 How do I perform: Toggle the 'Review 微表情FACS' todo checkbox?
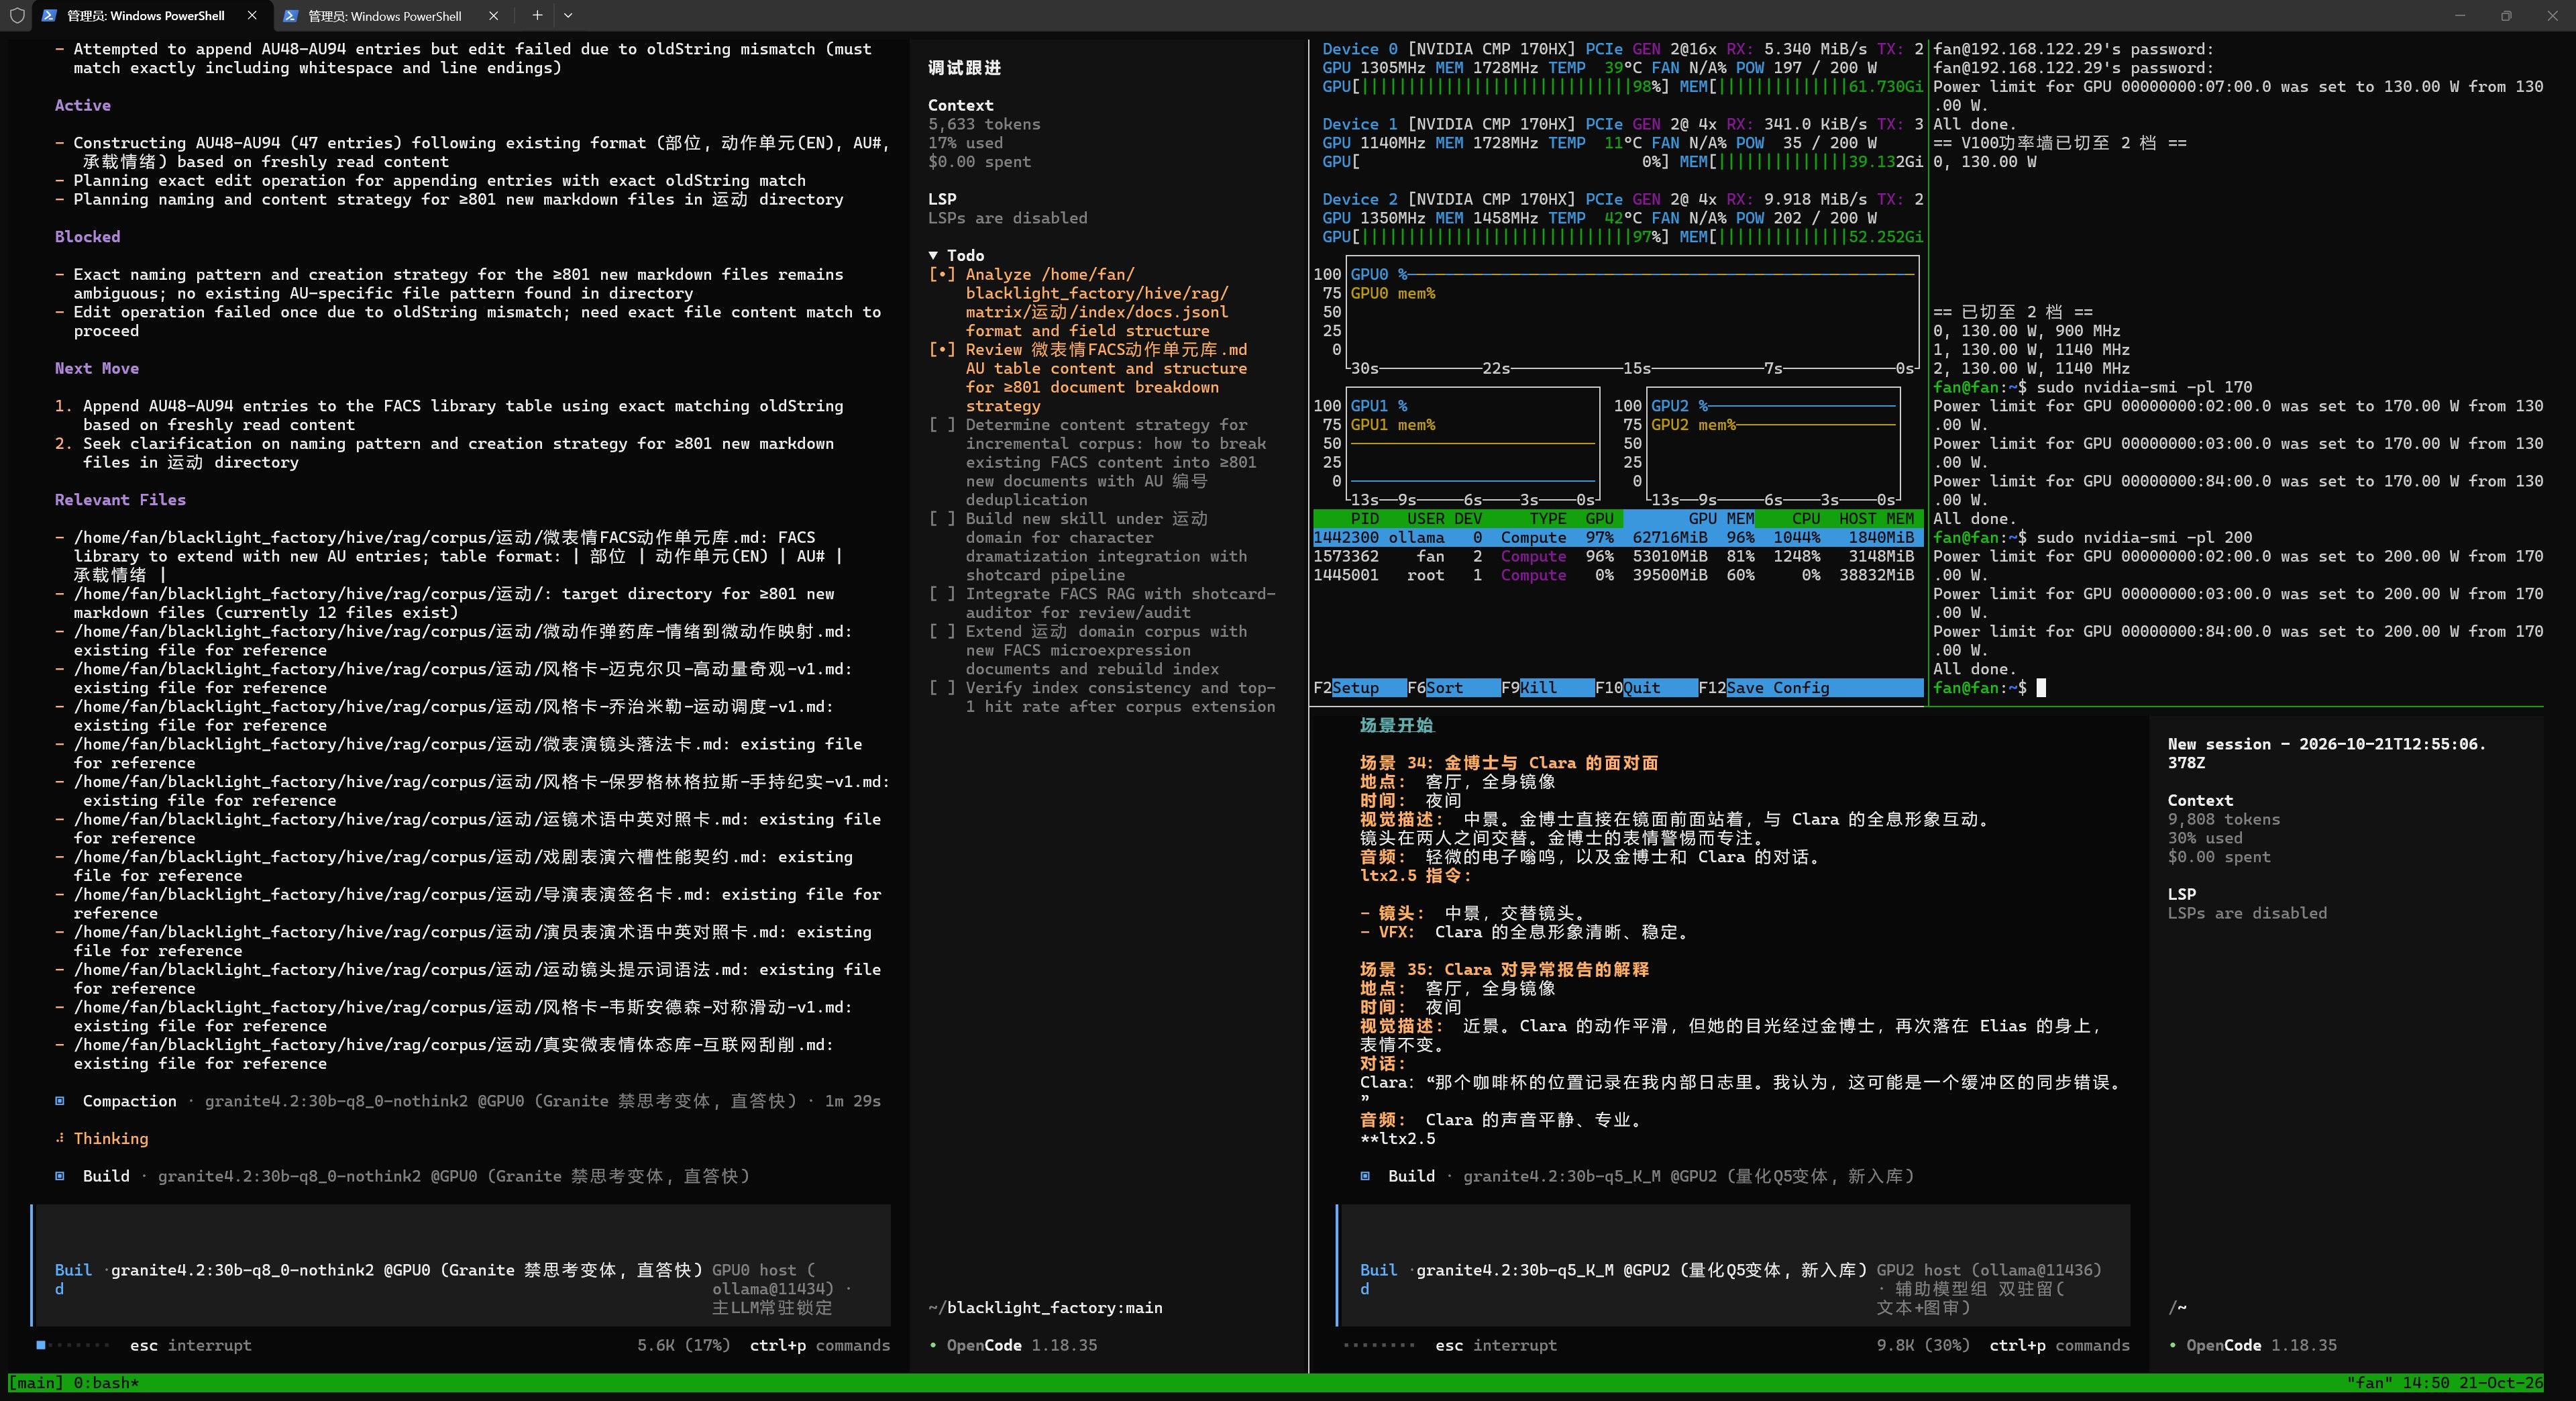click(x=942, y=349)
